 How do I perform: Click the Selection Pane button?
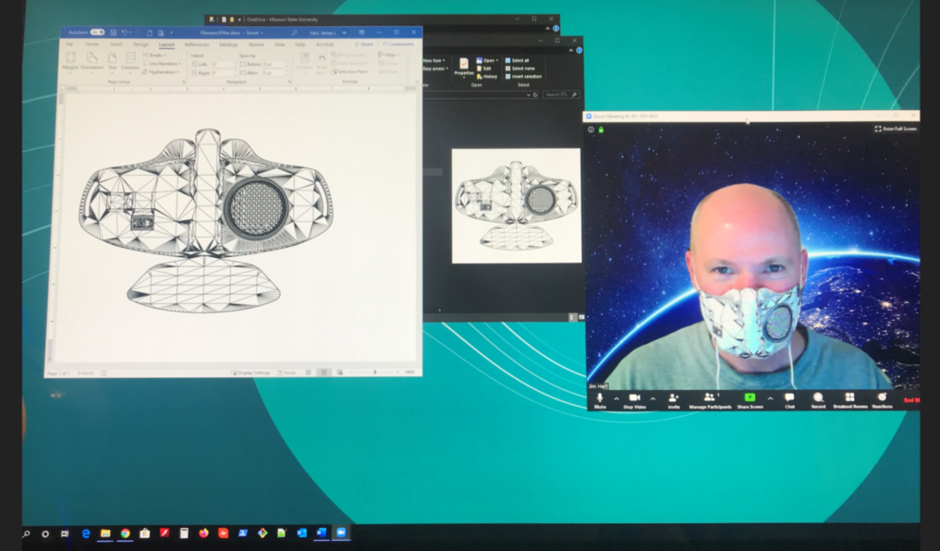click(348, 72)
